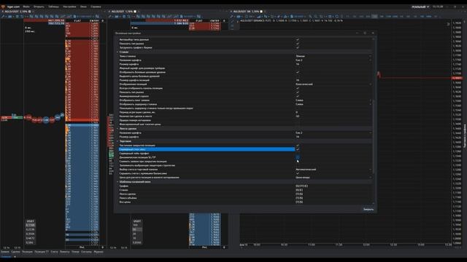Edit 'Все цены' window title template field
This screenshot has height=262, width=467.
333,202
